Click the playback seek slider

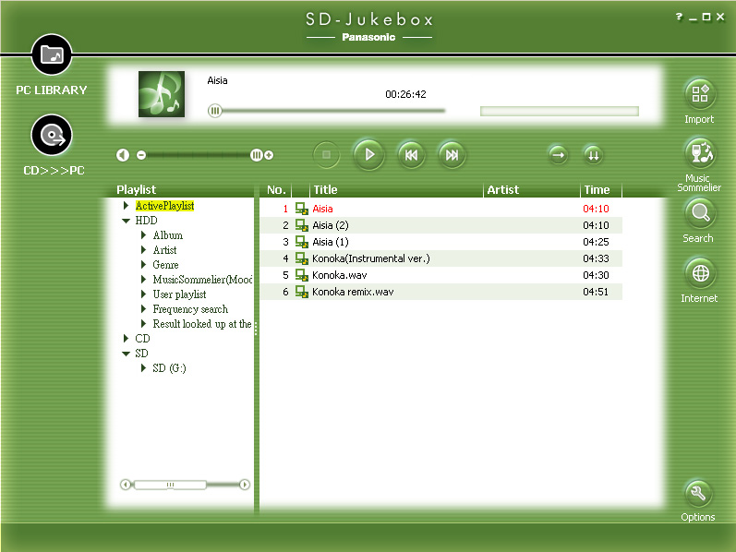(328, 111)
